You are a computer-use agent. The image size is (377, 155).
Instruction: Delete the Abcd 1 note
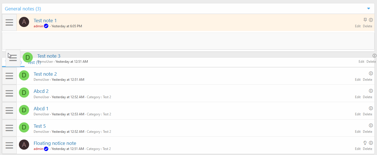pos(367,114)
